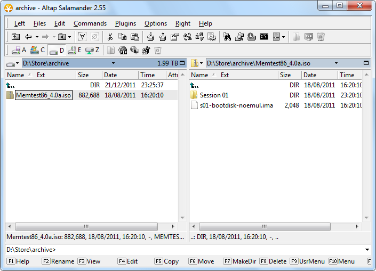376x271 pixels.
Task: Click the folder with magnifier icon
Action: 239,37
